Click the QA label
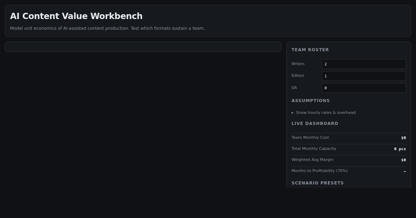416x218 pixels. [294, 88]
